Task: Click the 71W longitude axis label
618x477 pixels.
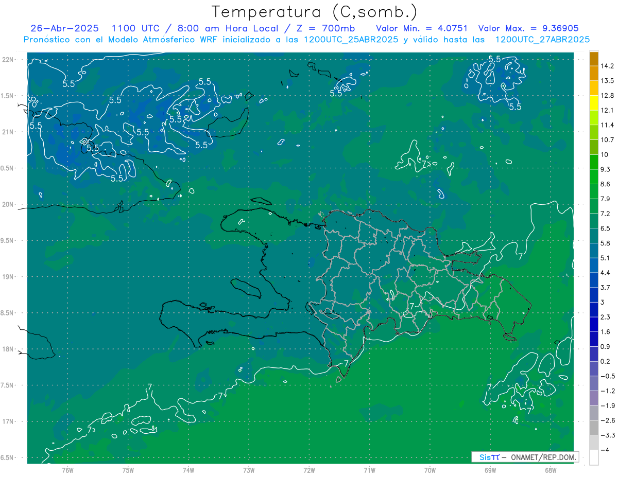Action: [369, 470]
